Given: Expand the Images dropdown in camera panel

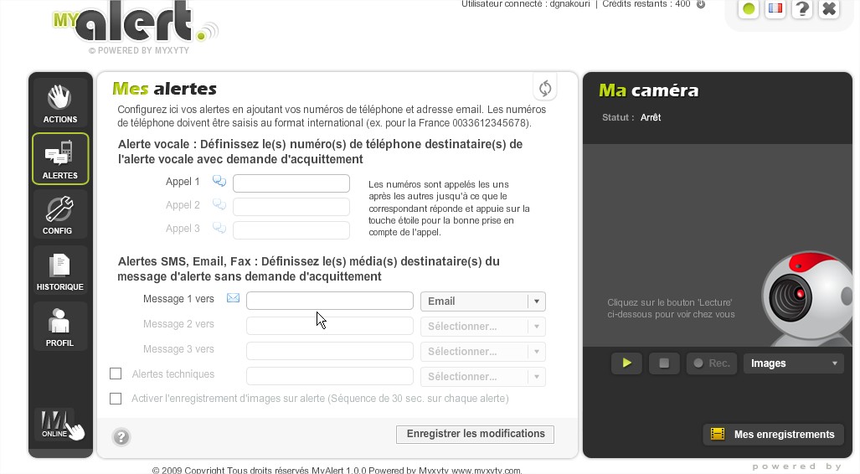Looking at the screenshot, I should (793, 363).
